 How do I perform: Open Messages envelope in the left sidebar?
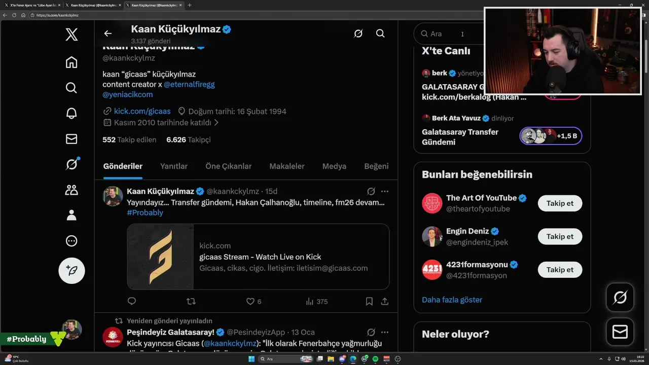coord(71,138)
